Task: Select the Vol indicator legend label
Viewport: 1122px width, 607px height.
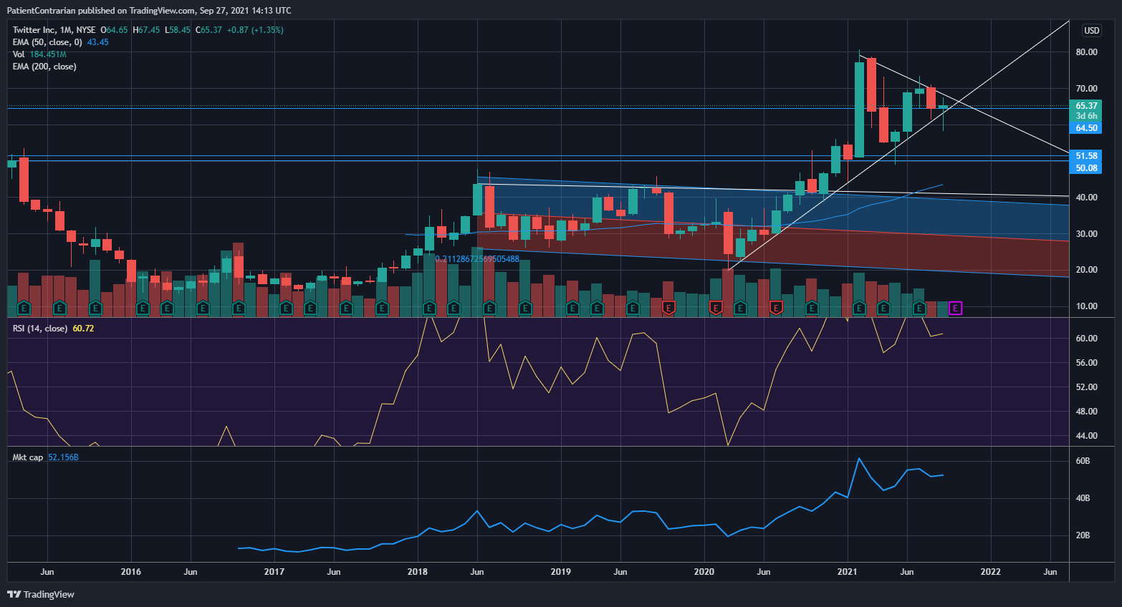Action: coord(19,54)
